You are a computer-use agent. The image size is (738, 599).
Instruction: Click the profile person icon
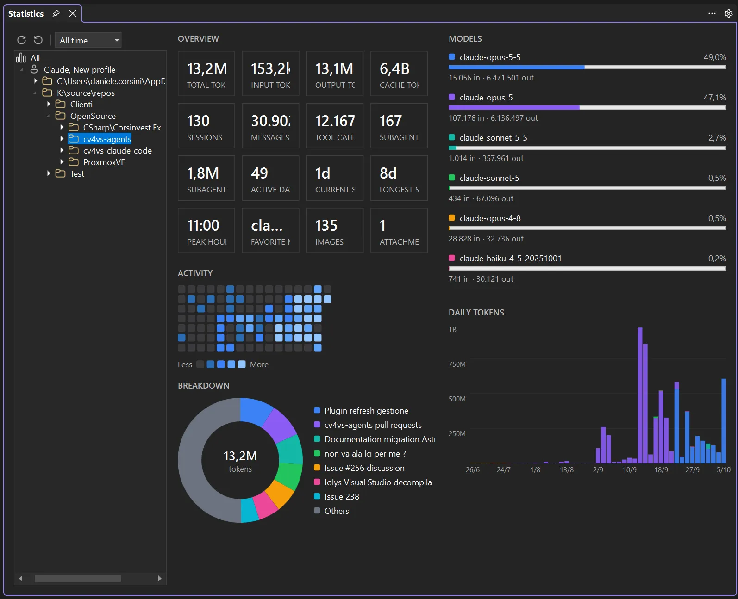coord(34,69)
